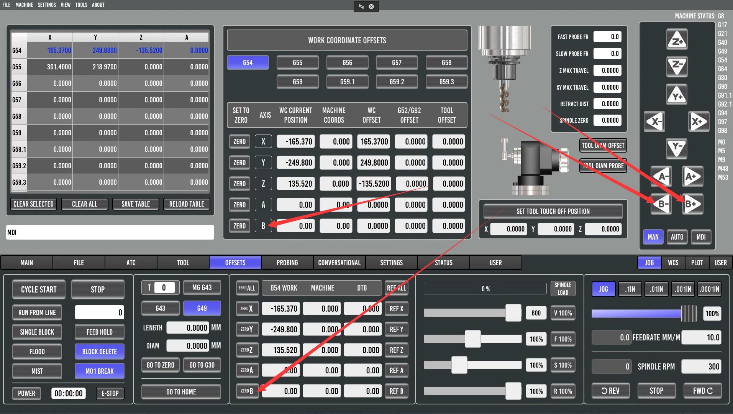Rotate the B axis with B+ jog
Image resolution: width=733 pixels, height=414 pixels.
pyautogui.click(x=693, y=204)
